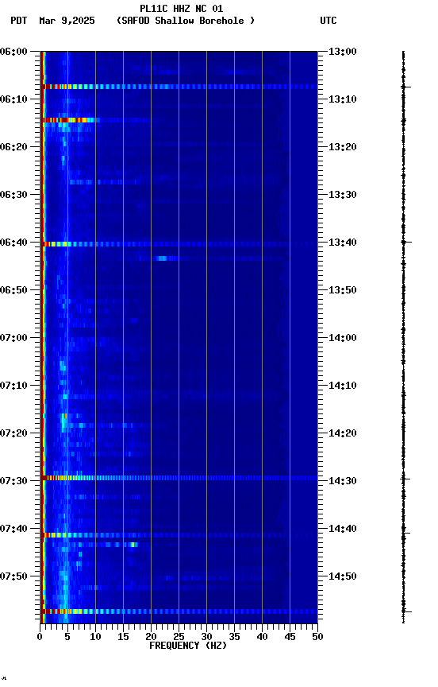Click the SAFOD Shallow Borehole label
438x687 pixels.
(x=186, y=21)
